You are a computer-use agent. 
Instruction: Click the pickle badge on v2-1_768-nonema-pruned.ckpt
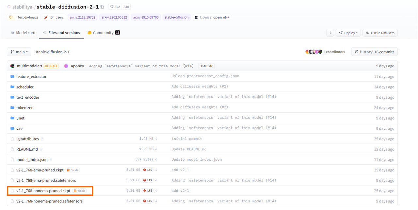coord(79,191)
